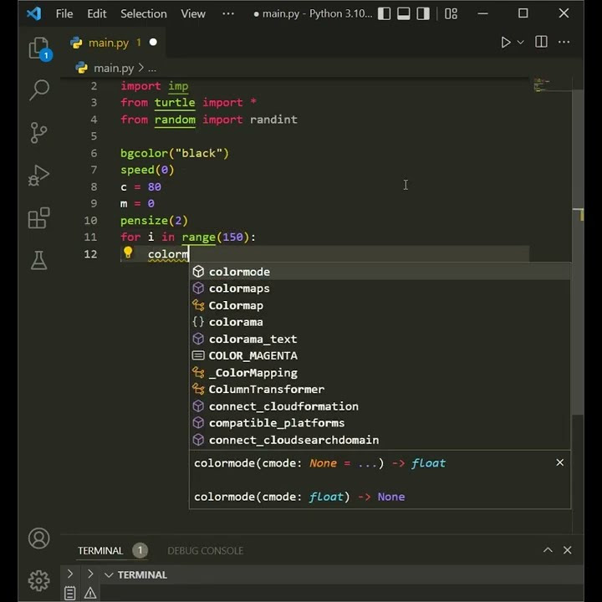Expand breadcrumb chevron after main.py
The image size is (602, 602).
coord(141,68)
